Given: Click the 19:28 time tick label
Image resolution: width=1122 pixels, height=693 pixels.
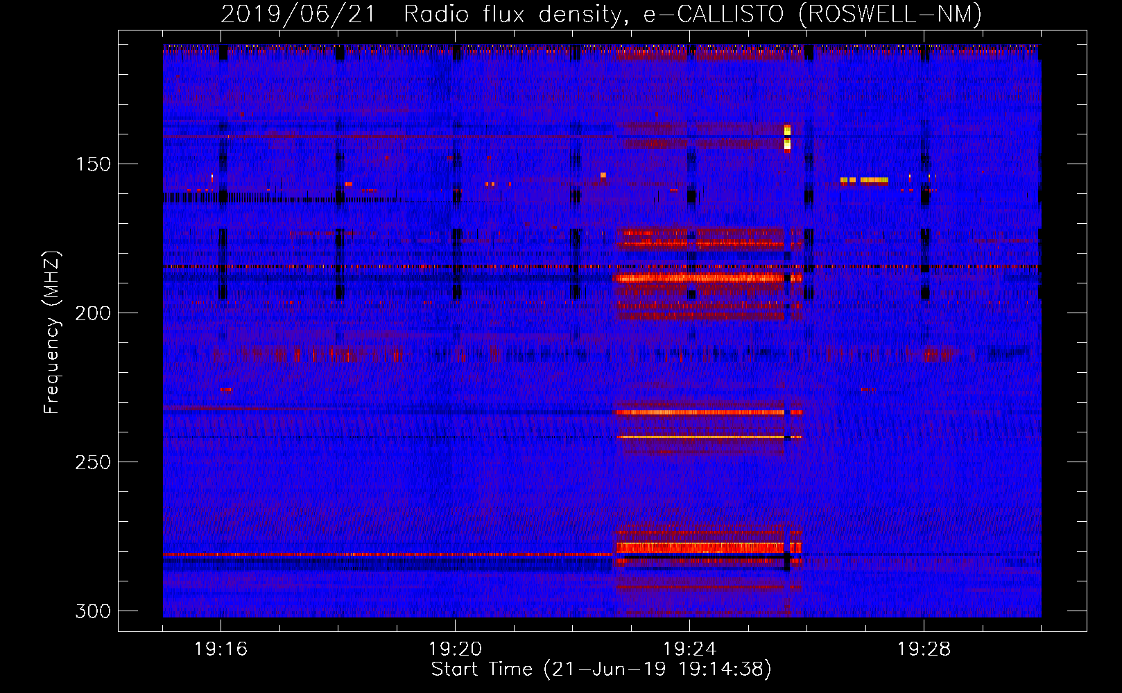Looking at the screenshot, I should [x=924, y=649].
